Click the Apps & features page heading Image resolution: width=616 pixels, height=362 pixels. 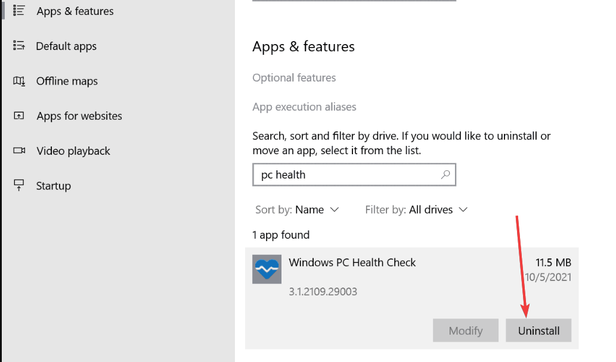pos(304,46)
